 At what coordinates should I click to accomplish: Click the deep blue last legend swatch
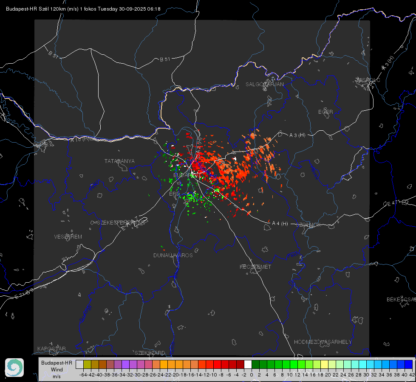pos(409,364)
